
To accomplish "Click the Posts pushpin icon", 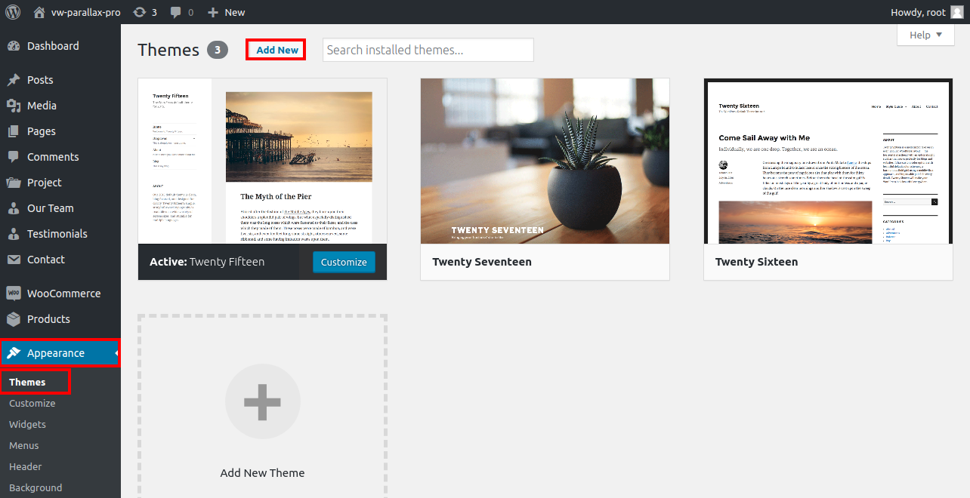I will tap(14, 80).
